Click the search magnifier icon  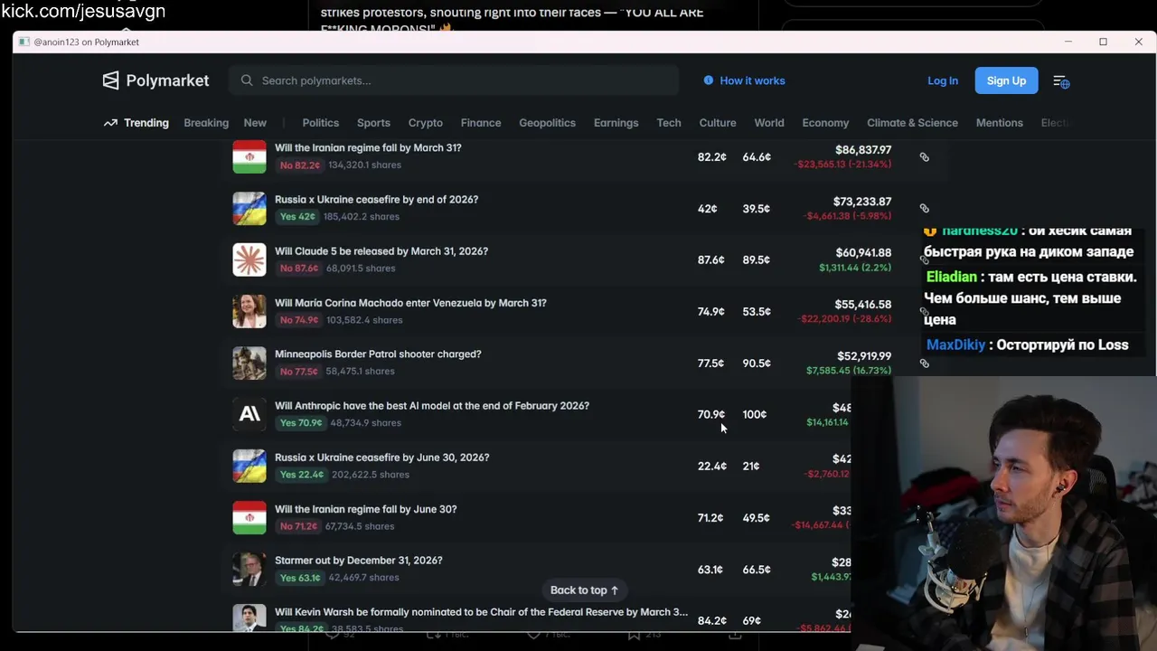coord(247,80)
